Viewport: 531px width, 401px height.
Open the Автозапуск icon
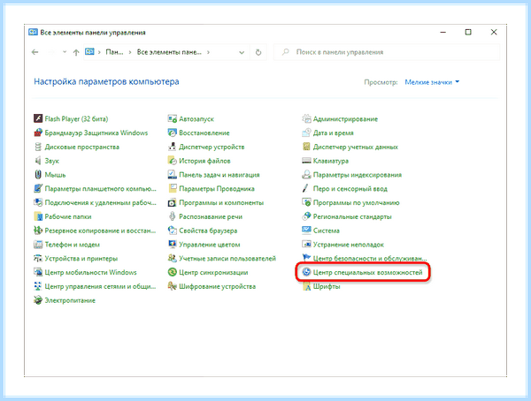(x=172, y=118)
